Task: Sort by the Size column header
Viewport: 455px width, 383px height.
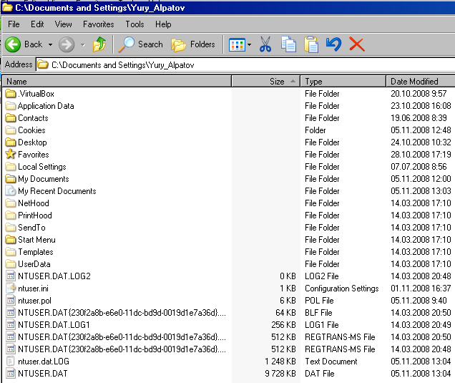Action: 266,82
